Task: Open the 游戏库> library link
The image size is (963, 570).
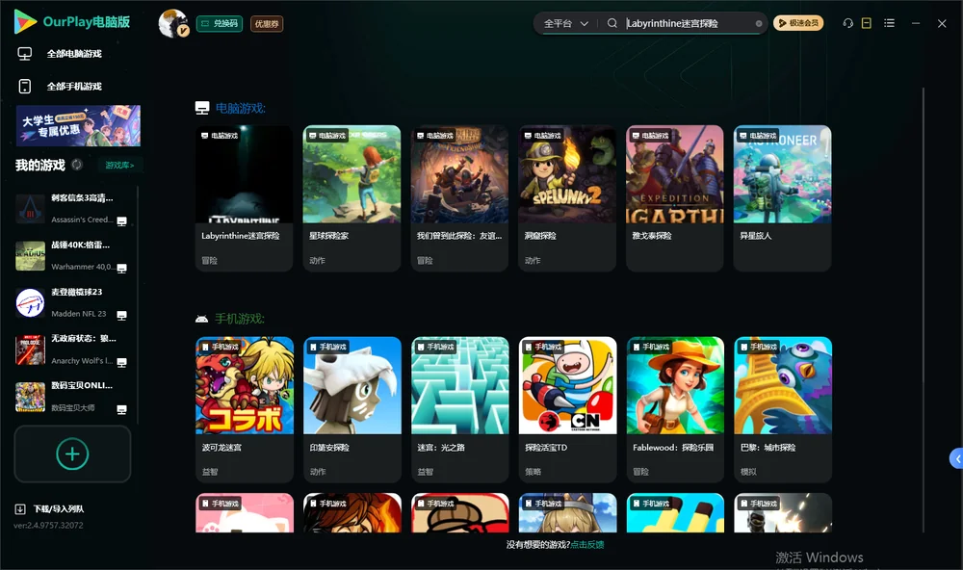Action: click(x=119, y=166)
